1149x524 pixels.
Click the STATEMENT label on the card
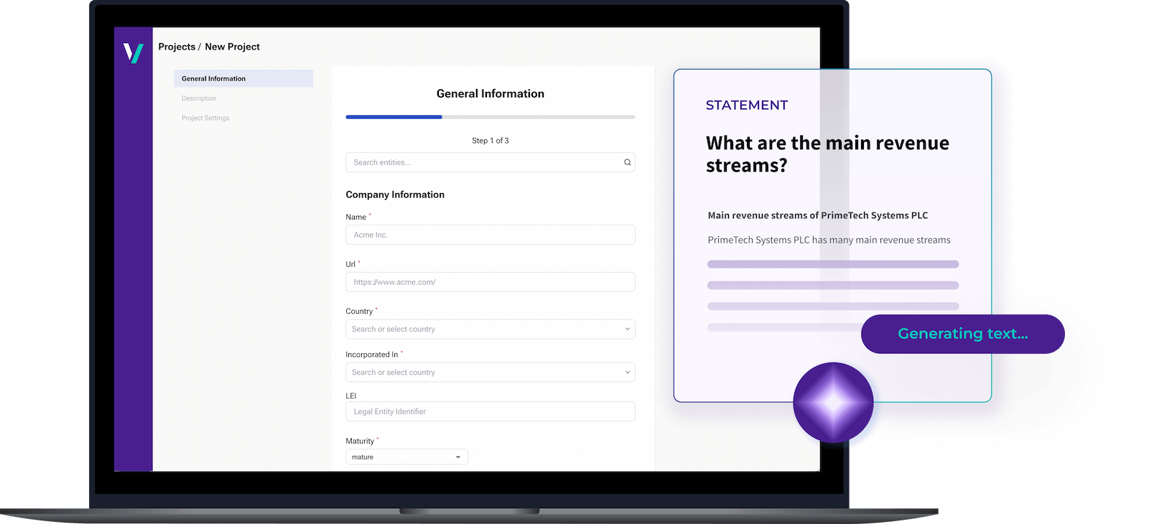746,106
